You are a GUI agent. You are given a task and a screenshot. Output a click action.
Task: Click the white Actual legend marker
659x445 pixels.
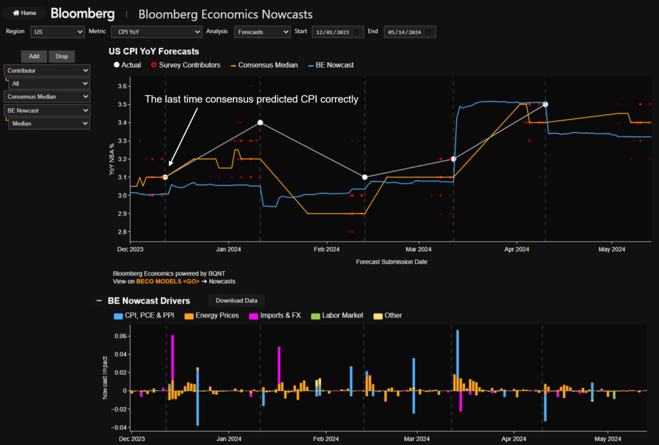pos(116,65)
